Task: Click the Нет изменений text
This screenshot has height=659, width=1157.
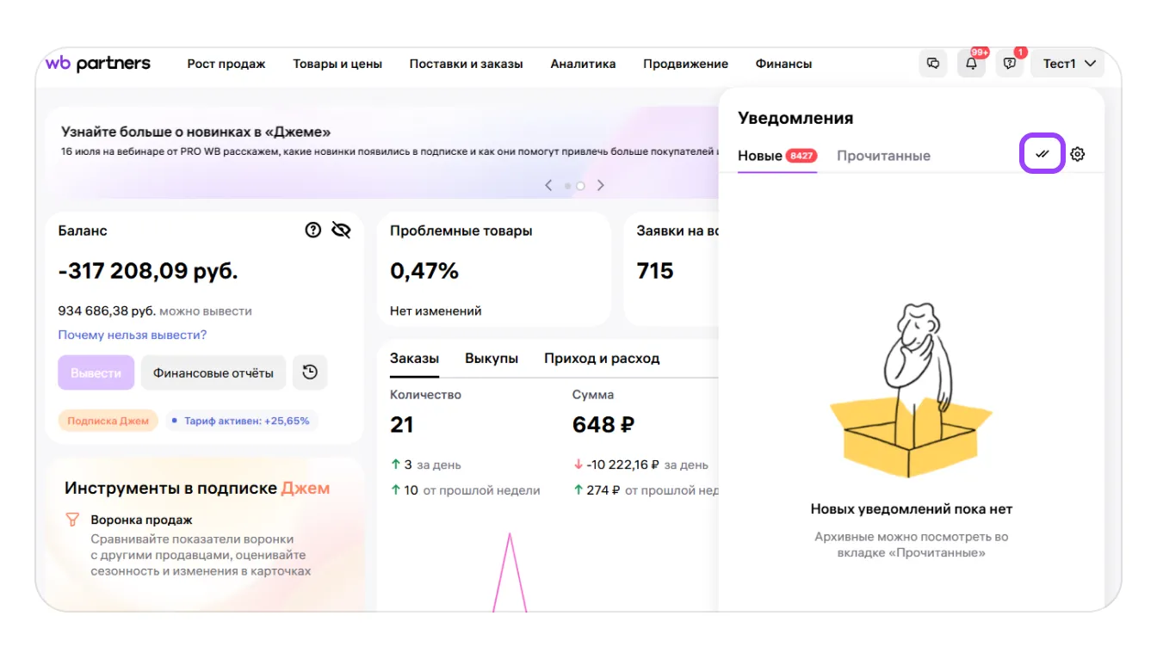Action: [436, 311]
